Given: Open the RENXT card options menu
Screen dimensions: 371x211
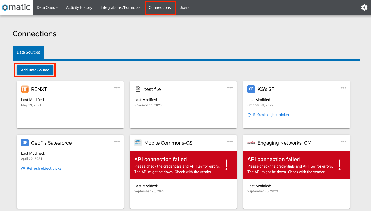Looking at the screenshot, I should coord(117,87).
